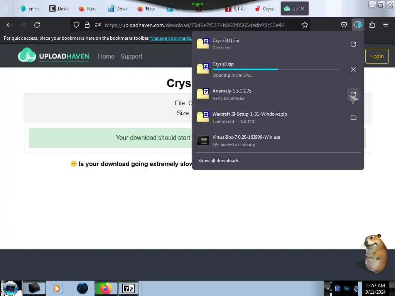Open the tracking protection shield icon

[76, 25]
